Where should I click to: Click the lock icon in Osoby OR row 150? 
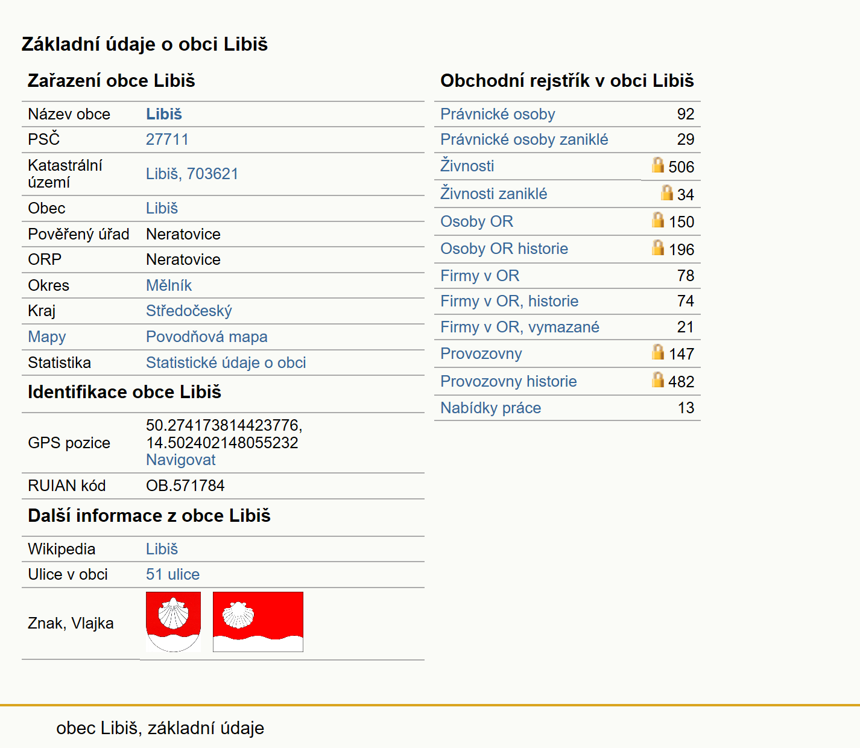658,220
